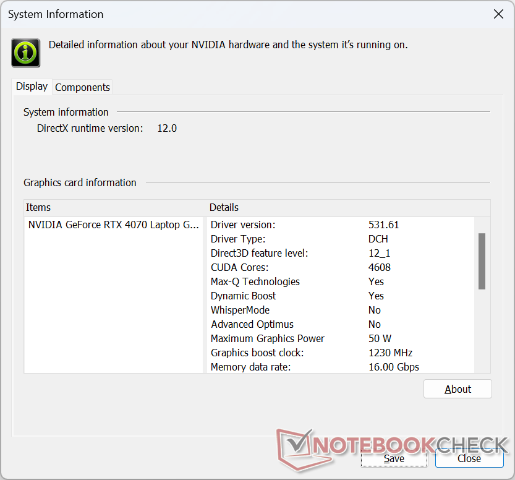Click the details list scrollbar thumb
515x480 pixels.
(x=482, y=261)
